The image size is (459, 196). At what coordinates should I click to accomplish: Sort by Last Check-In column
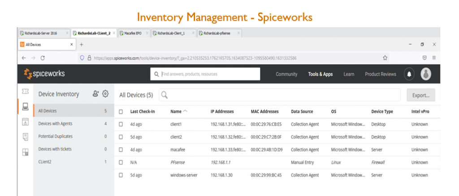(x=143, y=112)
